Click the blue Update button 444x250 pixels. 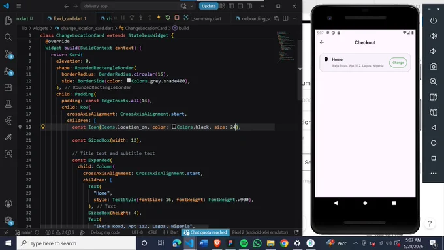point(208,6)
